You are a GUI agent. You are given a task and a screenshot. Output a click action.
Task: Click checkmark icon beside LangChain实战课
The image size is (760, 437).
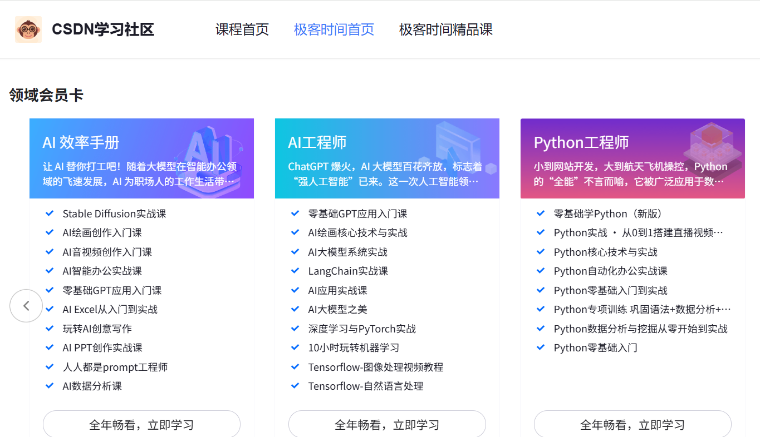pos(295,271)
